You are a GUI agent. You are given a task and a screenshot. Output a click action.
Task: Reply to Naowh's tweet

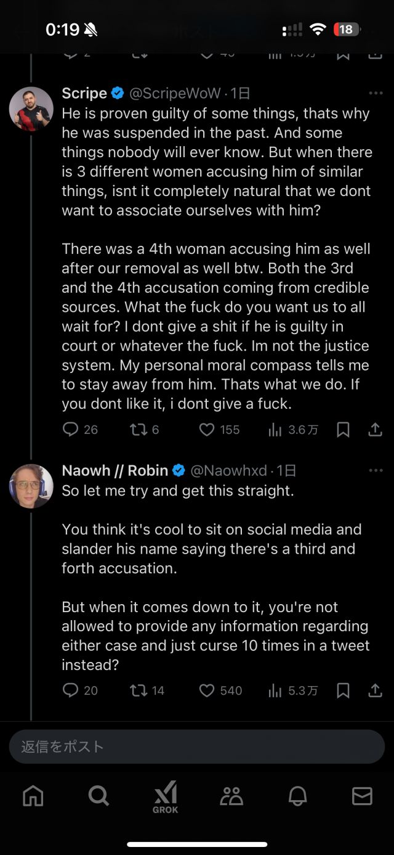click(x=71, y=690)
